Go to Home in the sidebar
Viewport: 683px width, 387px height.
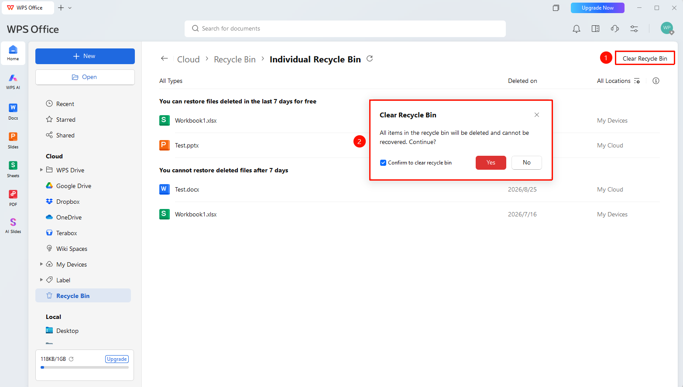(x=13, y=53)
